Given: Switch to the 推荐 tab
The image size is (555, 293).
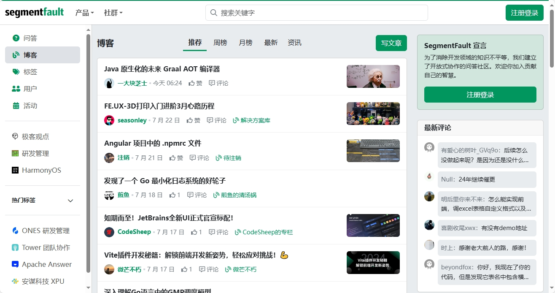Looking at the screenshot, I should point(195,43).
